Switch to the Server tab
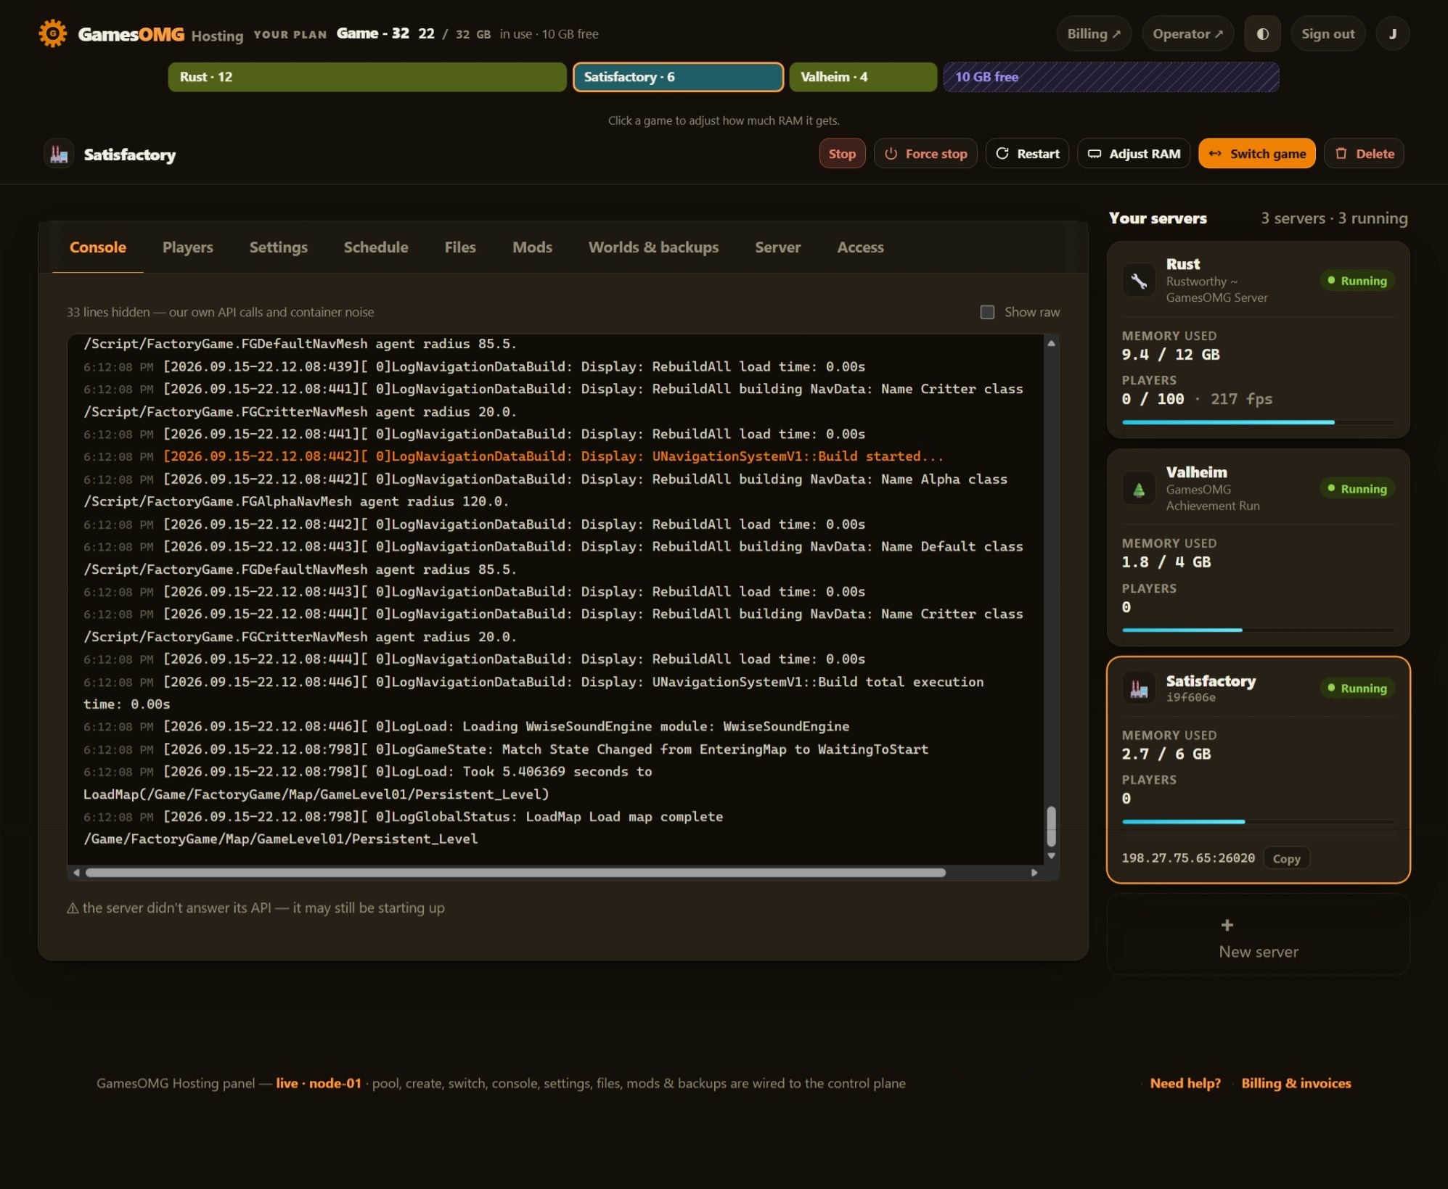This screenshot has height=1189, width=1448. coord(777,247)
